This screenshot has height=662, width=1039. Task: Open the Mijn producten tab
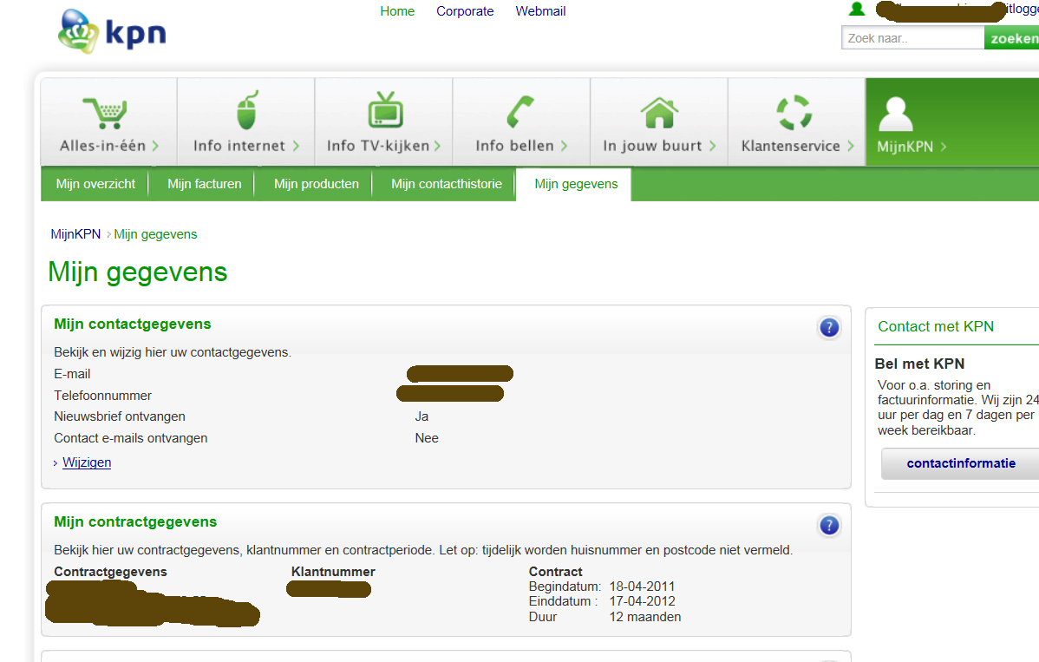click(x=317, y=184)
